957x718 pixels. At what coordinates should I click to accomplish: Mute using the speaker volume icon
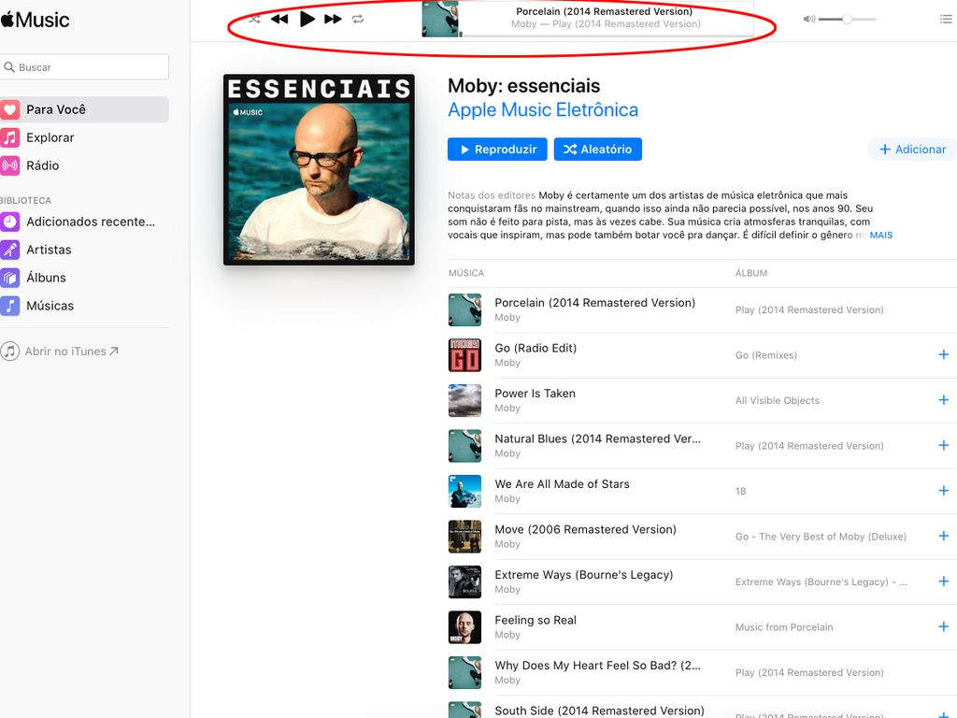click(x=809, y=19)
